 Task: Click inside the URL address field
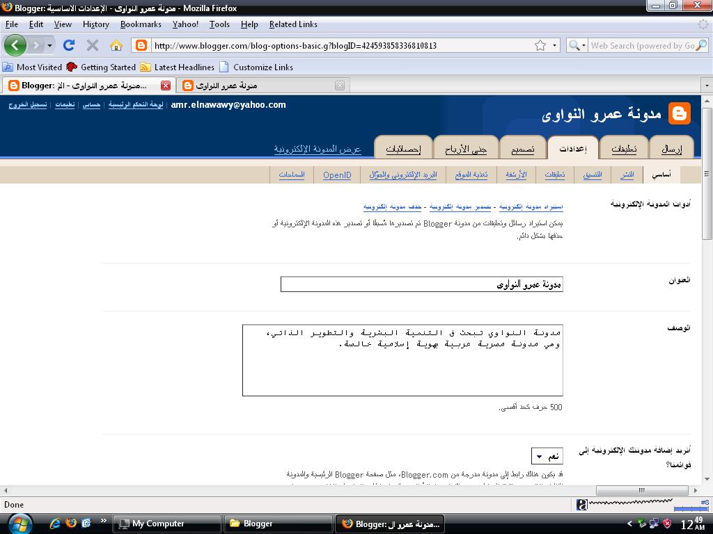pyautogui.click(x=341, y=45)
